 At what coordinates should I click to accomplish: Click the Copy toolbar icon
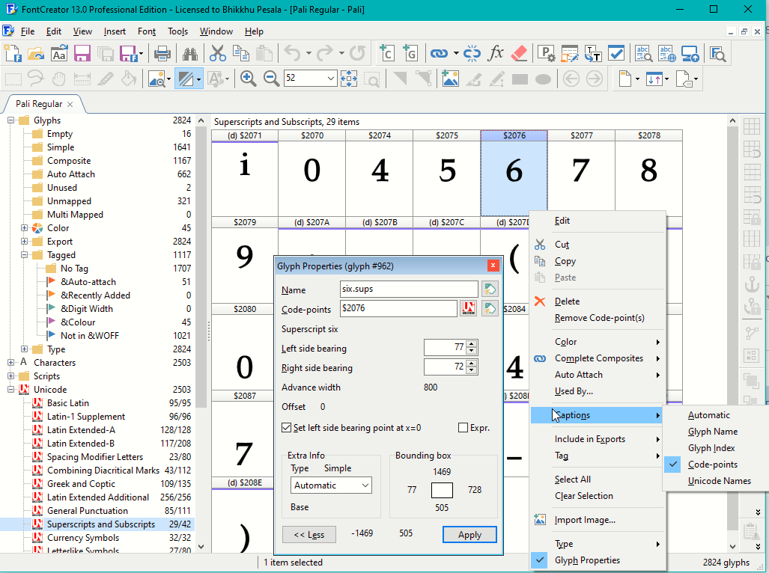241,53
